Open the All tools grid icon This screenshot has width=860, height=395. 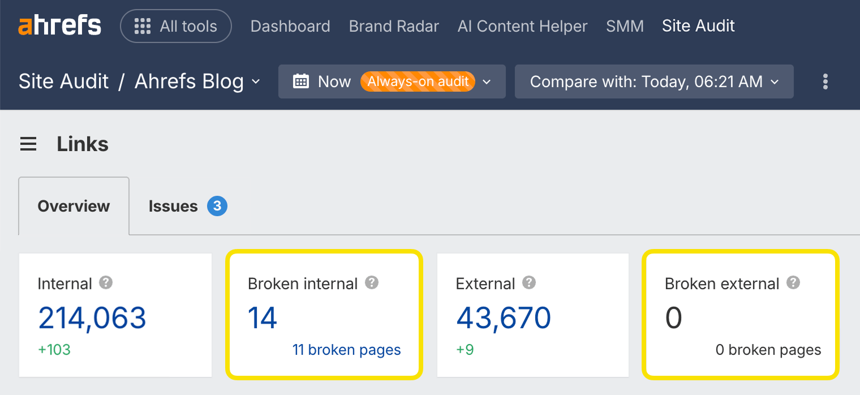pyautogui.click(x=142, y=25)
